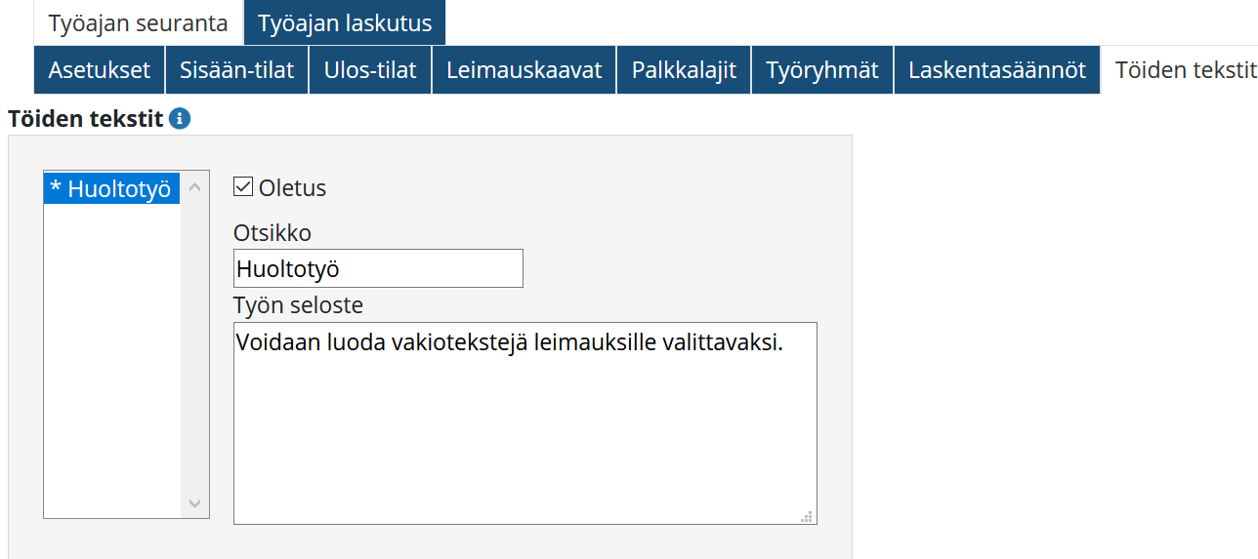Open the Työajan laskutus tab
The width and height of the screenshot is (1258, 559).
pyautogui.click(x=345, y=23)
